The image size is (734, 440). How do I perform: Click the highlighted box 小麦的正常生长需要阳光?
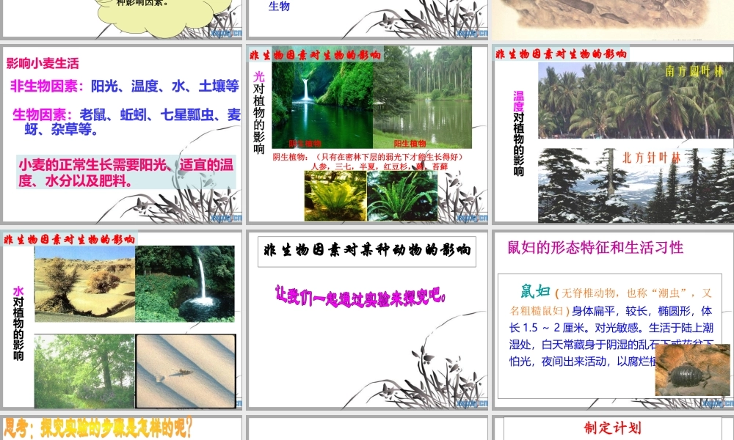[126, 172]
